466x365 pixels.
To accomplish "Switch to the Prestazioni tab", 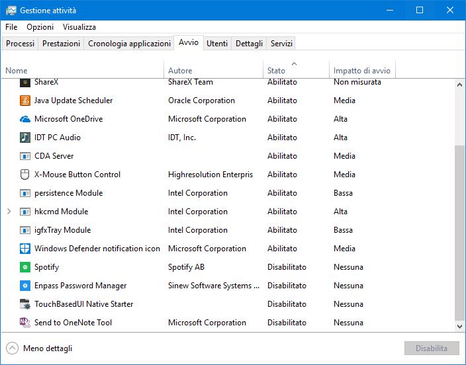I will 61,44.
